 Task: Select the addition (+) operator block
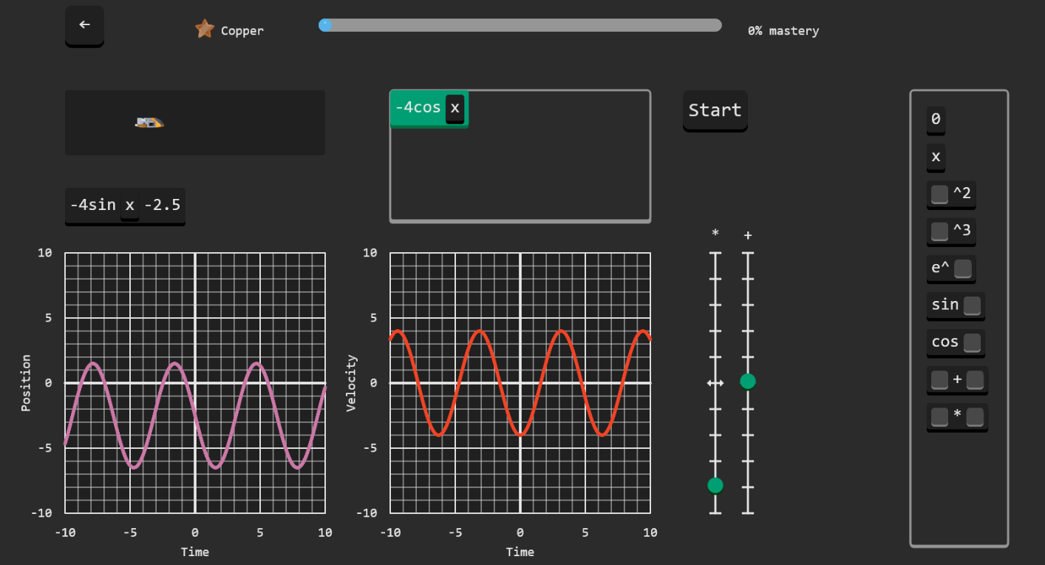[957, 380]
